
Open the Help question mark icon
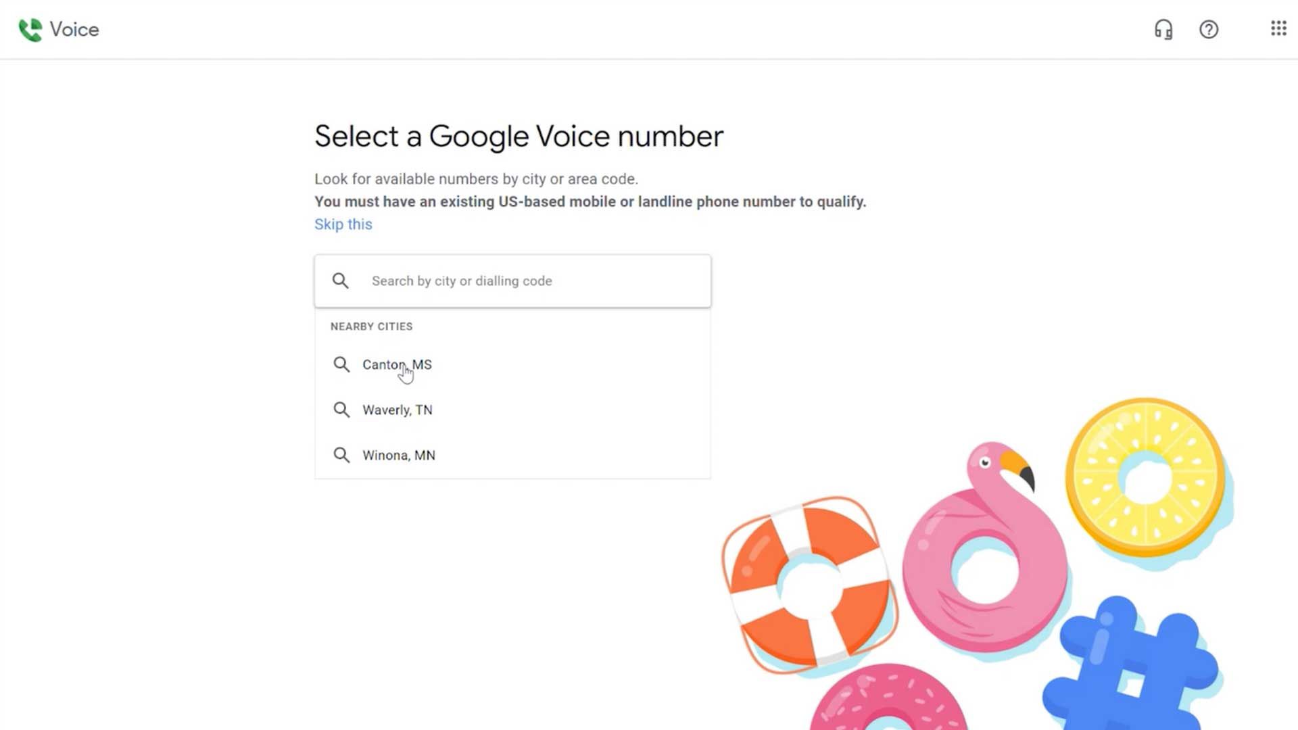tap(1209, 30)
